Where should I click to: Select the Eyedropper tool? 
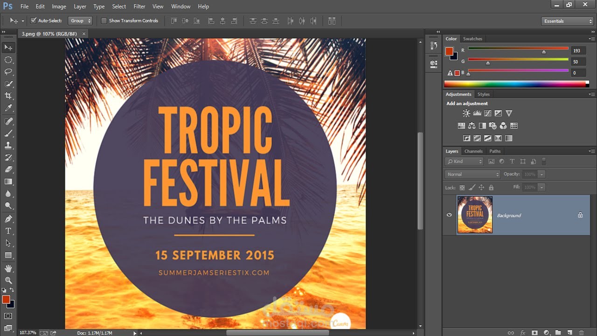tap(8, 108)
